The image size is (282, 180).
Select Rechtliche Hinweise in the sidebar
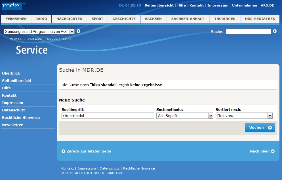21,117
